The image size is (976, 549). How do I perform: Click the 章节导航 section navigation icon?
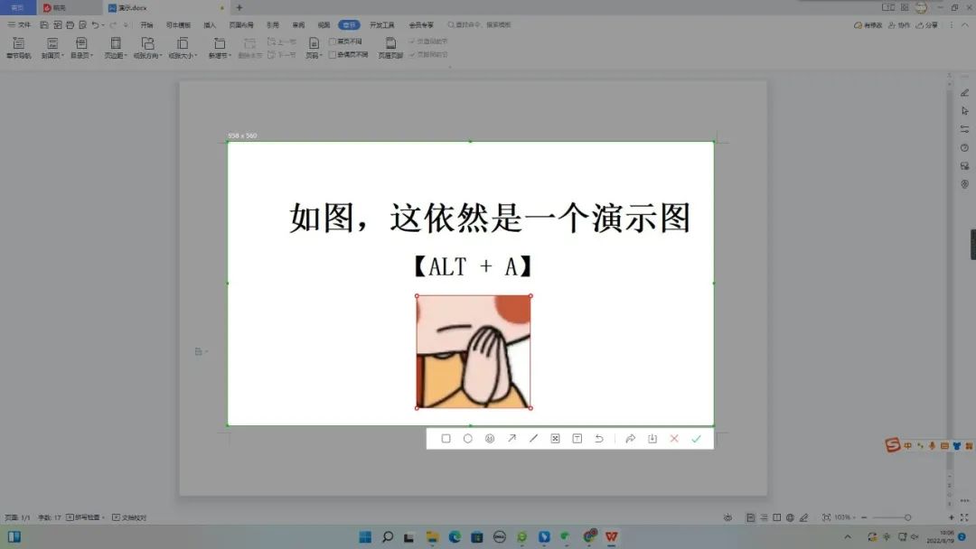(x=18, y=44)
